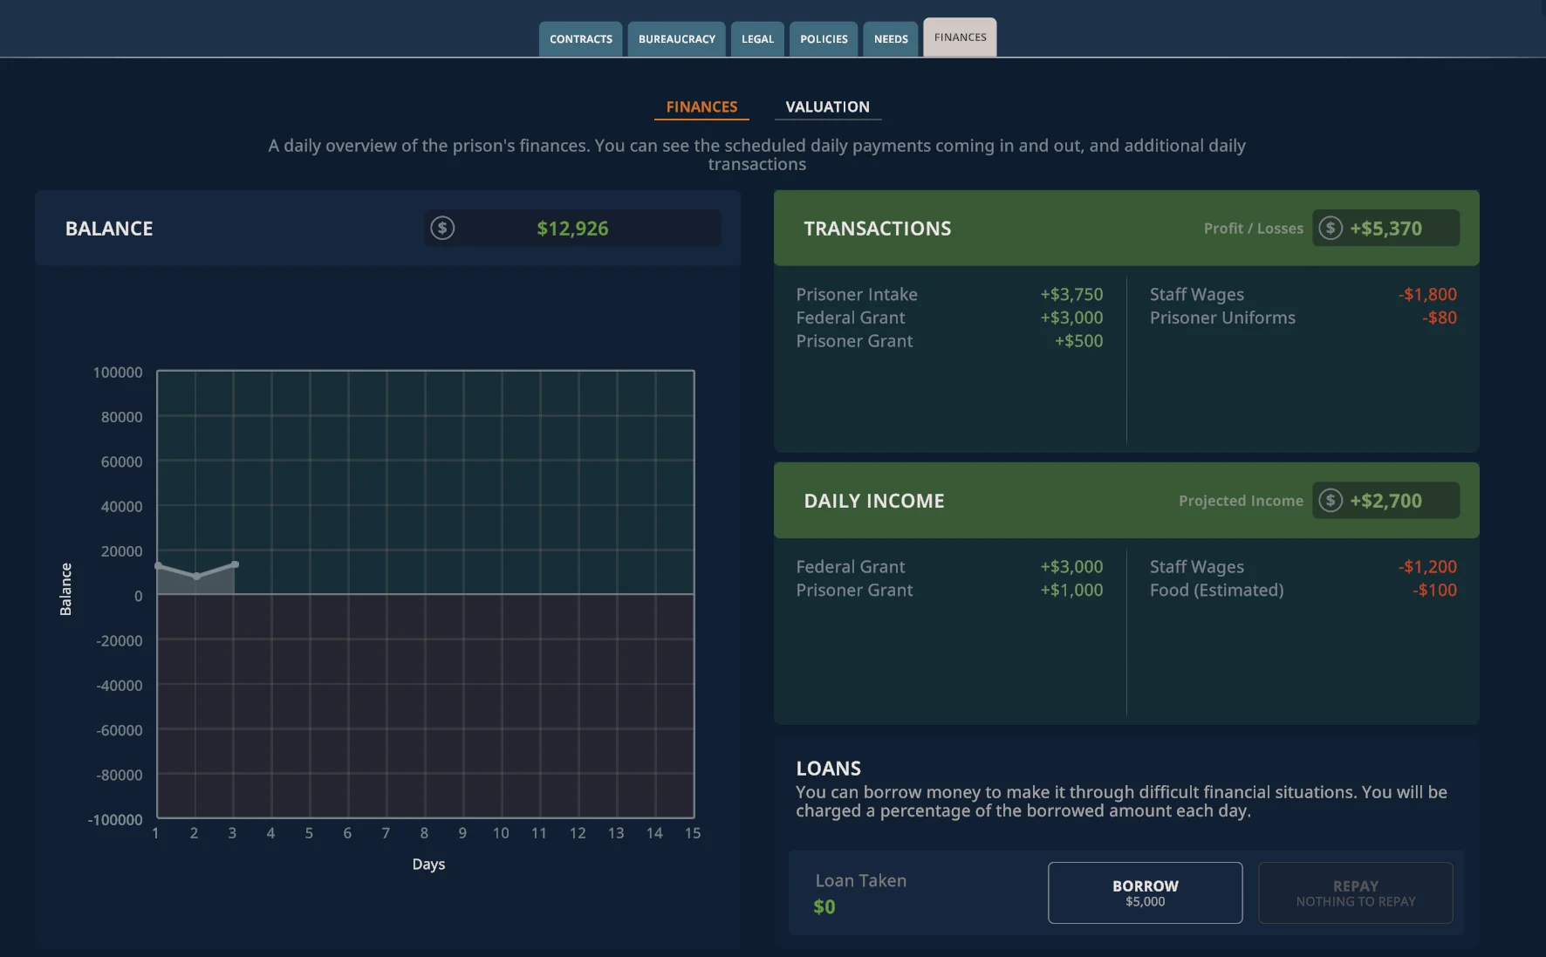Viewport: 1546px width, 957px height.
Task: Click the Repay loan button
Action: tap(1355, 892)
